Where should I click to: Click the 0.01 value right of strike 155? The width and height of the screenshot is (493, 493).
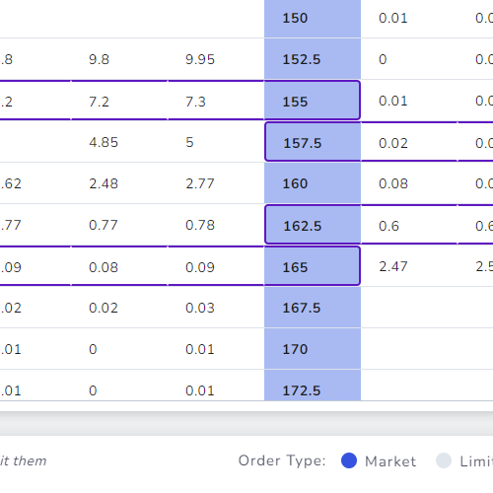point(393,101)
